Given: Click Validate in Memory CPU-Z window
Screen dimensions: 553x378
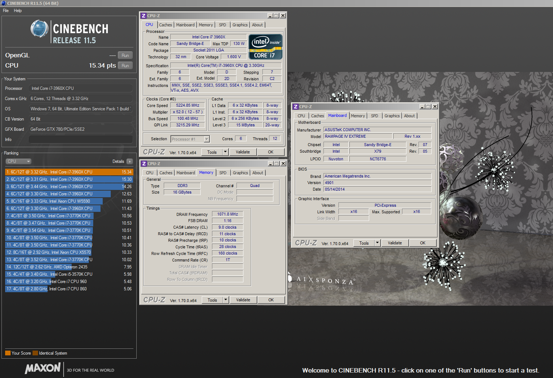Looking at the screenshot, I should (243, 300).
